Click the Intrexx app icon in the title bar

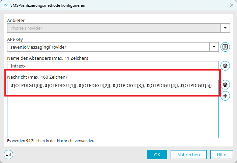5,5
